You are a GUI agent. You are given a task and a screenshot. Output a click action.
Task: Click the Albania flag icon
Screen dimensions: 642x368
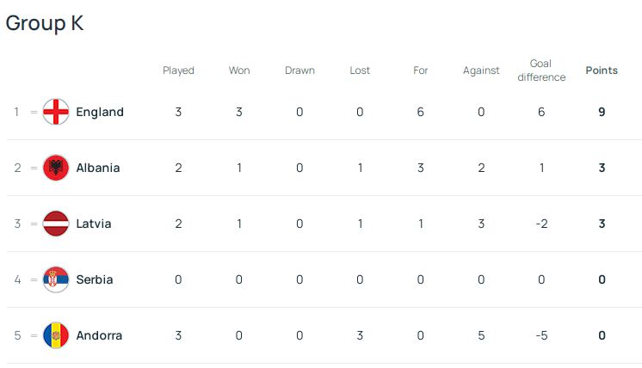tap(56, 168)
